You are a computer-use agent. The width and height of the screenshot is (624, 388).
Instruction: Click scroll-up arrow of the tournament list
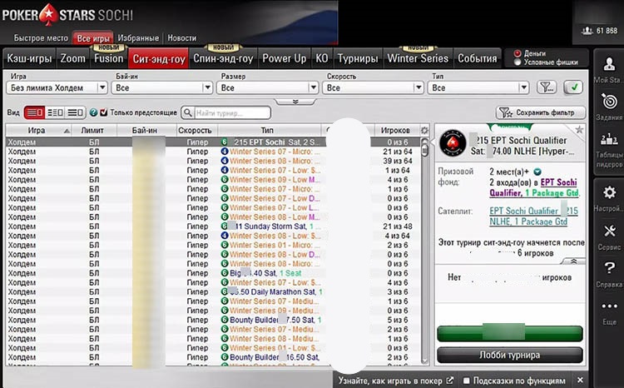pyautogui.click(x=424, y=141)
